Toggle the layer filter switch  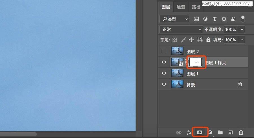click(x=242, y=19)
